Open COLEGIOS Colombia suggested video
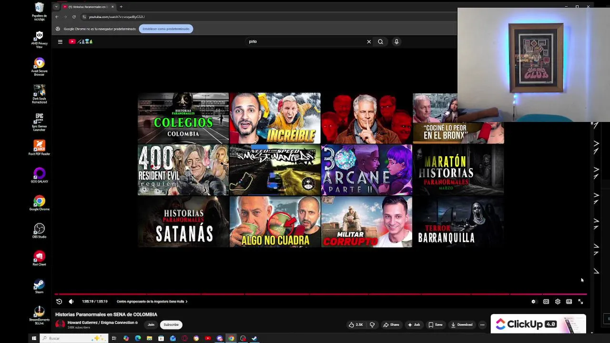The image size is (610, 343). pos(183,118)
